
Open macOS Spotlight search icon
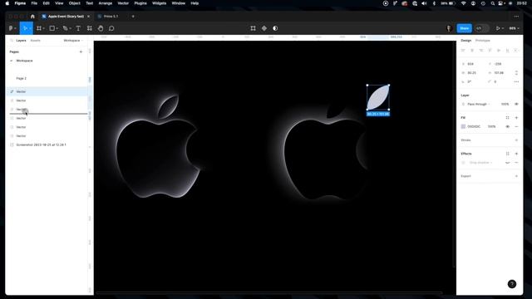click(x=493, y=3)
